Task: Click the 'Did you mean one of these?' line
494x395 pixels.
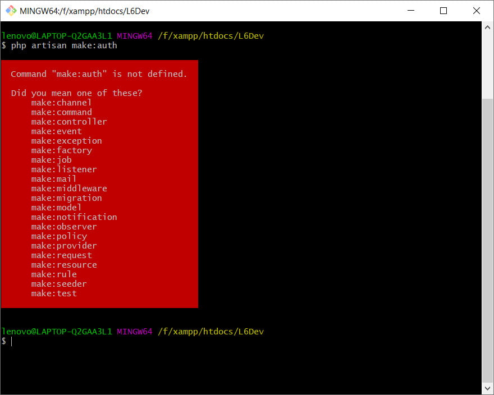Action: click(76, 93)
